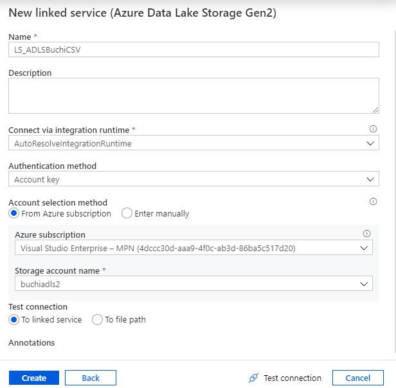Choose To file path test option

click(98, 319)
